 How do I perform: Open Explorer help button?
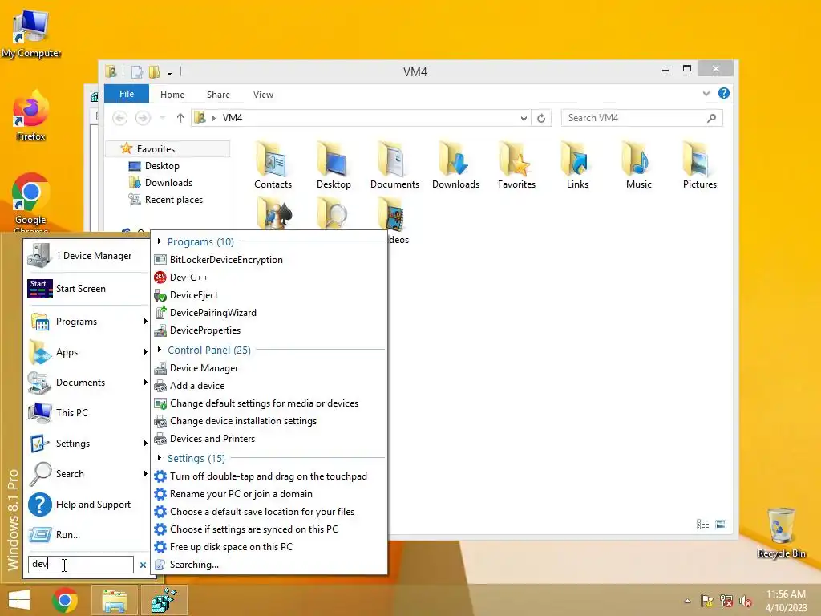724,93
